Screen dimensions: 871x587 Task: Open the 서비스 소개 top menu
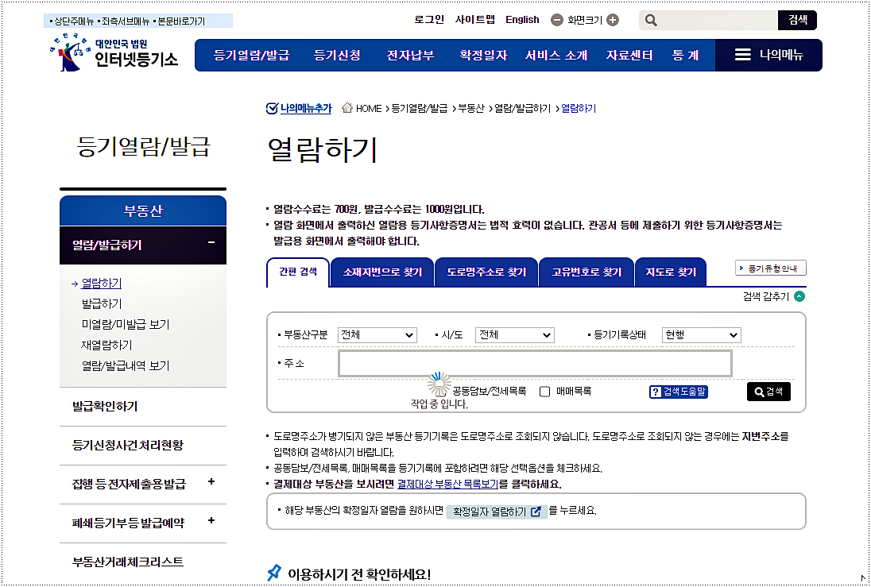click(556, 55)
